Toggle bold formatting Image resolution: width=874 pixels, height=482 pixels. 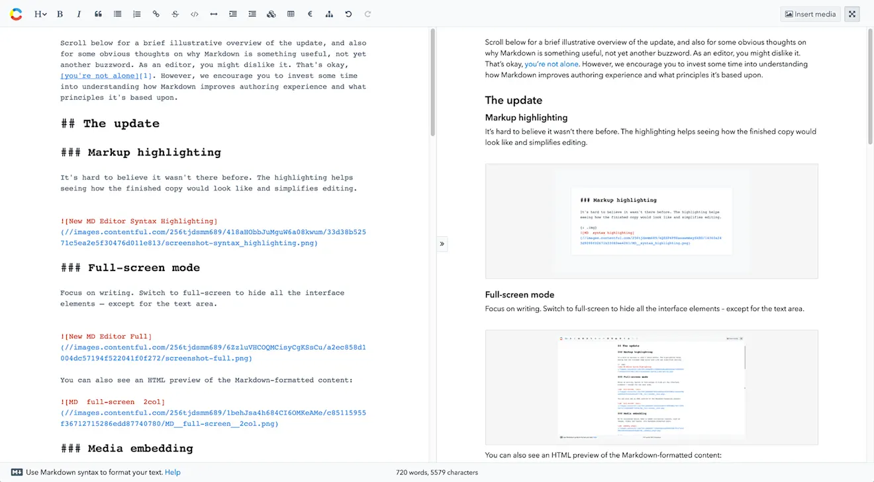click(x=60, y=14)
